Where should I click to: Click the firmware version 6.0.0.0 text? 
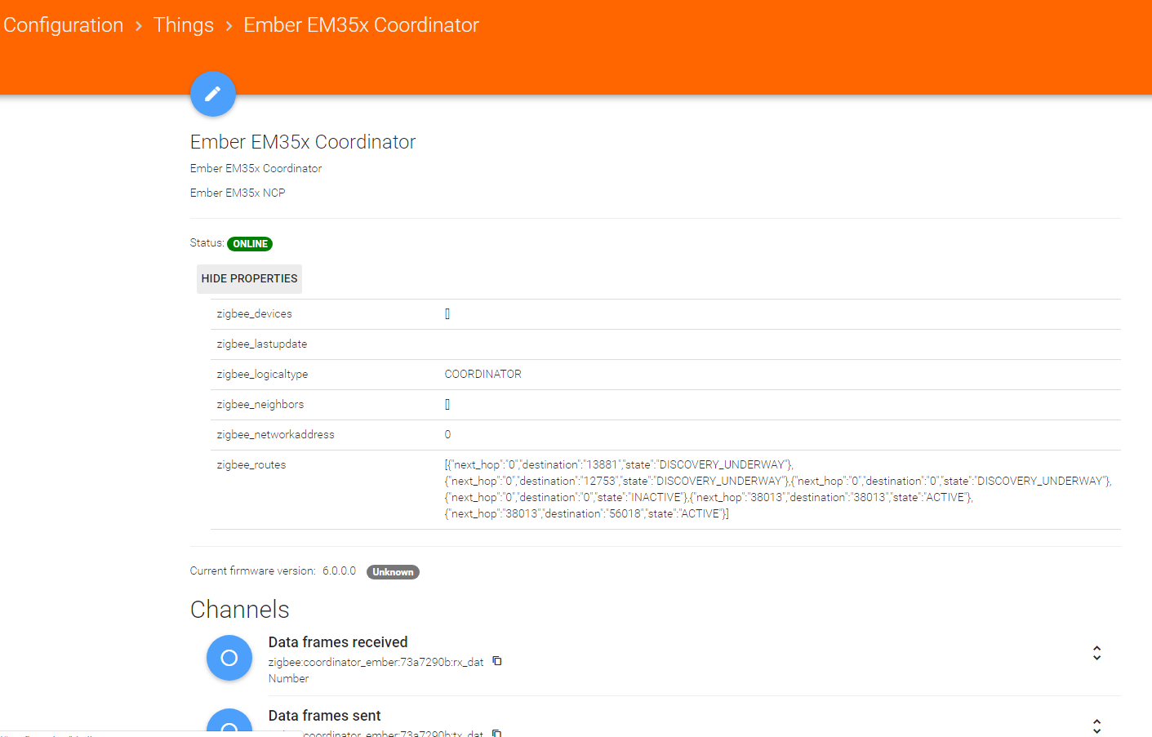point(339,571)
